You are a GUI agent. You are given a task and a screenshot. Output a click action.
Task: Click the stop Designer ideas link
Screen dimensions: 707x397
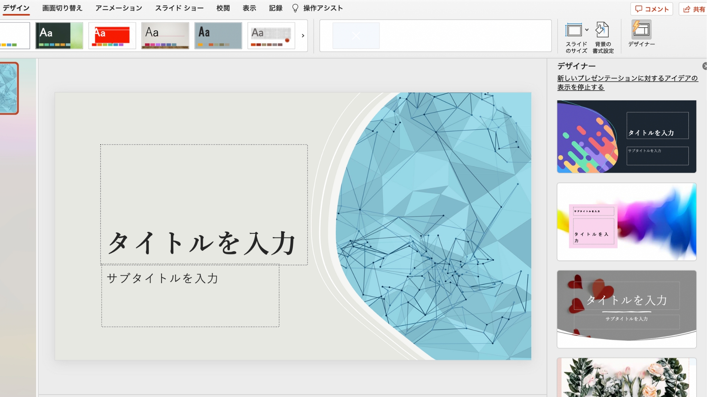click(627, 82)
